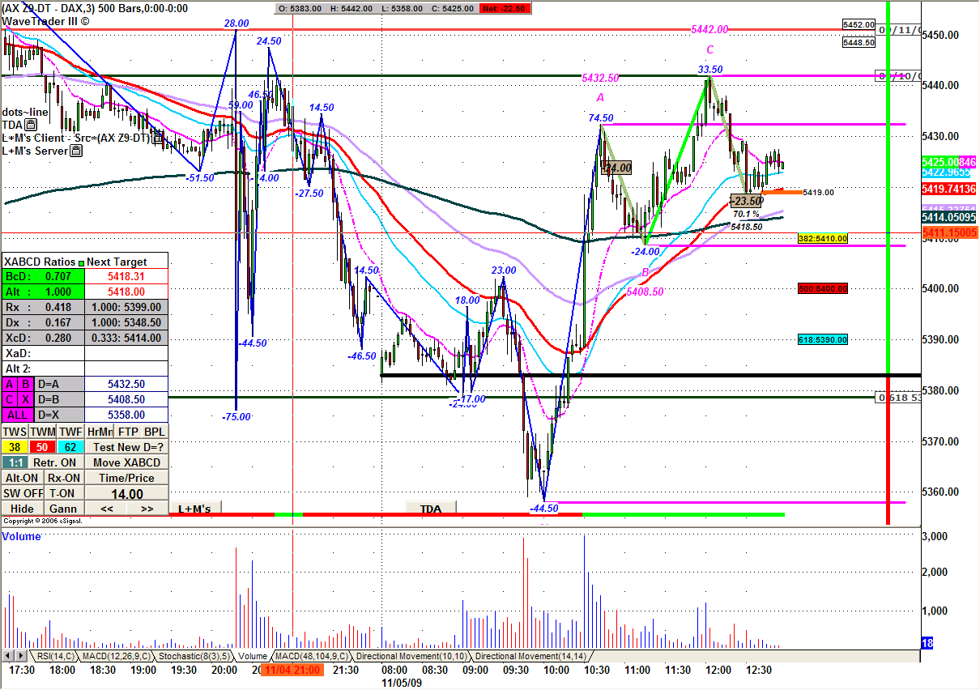Click the cyan 62 swatch

(70, 447)
